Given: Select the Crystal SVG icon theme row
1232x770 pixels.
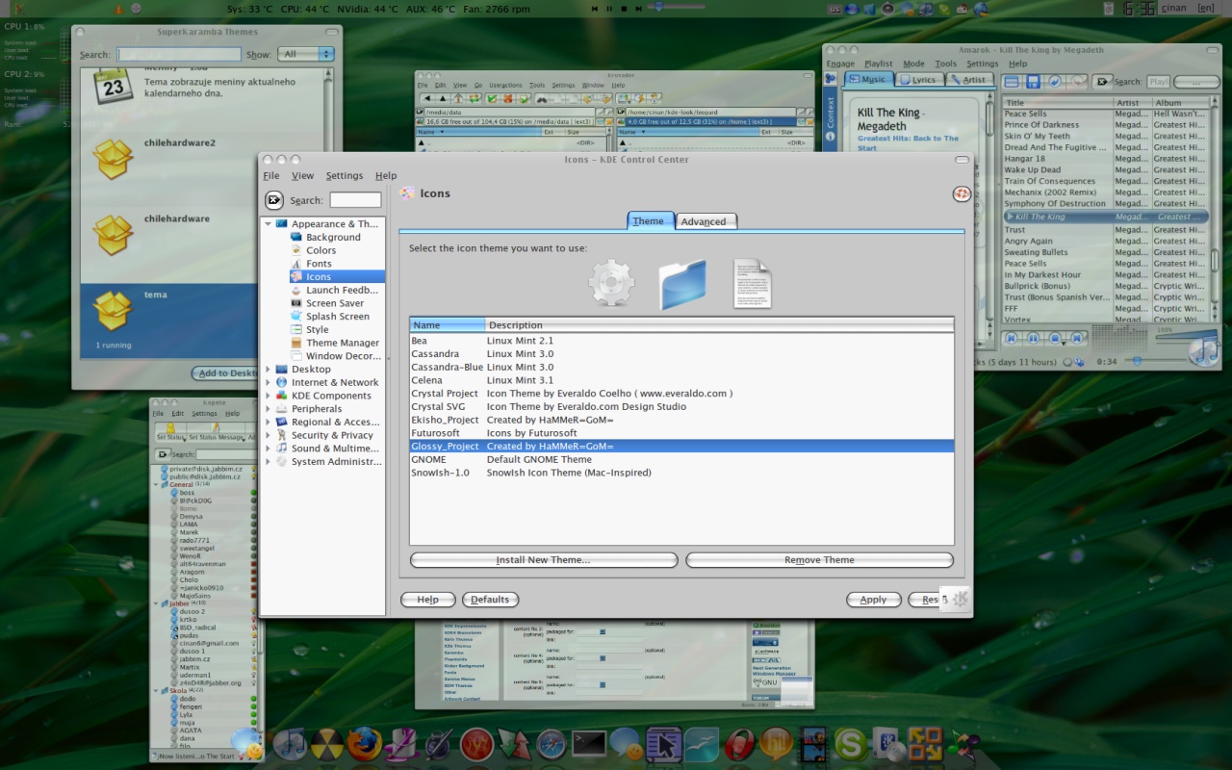Looking at the screenshot, I should (x=681, y=407).
